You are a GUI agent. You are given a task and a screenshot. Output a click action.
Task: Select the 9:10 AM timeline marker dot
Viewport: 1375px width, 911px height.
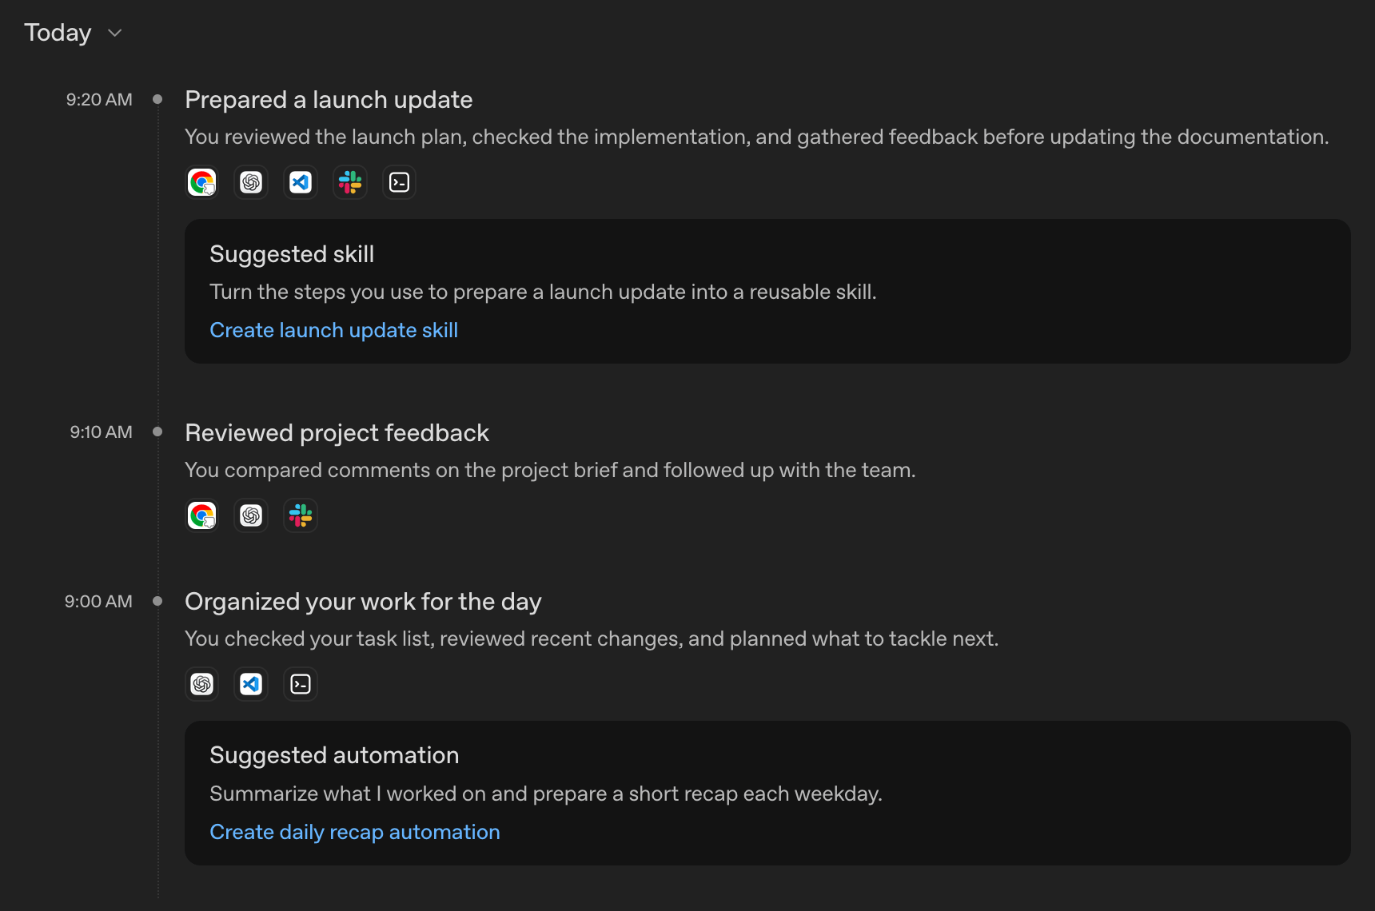tap(157, 432)
